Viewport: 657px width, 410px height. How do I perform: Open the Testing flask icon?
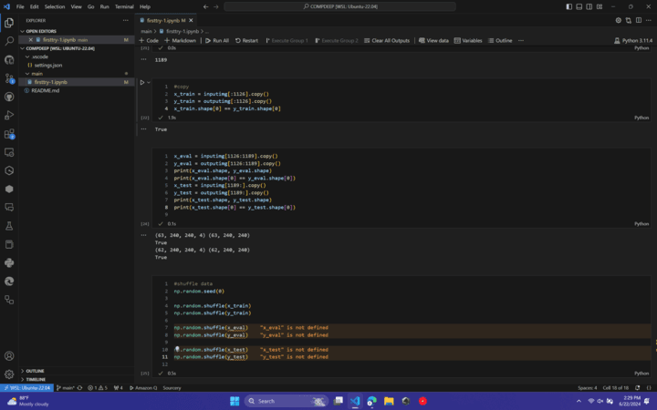(x=9, y=225)
